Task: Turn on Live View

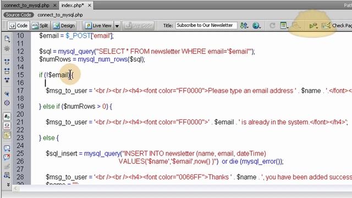Action: [x=98, y=26]
